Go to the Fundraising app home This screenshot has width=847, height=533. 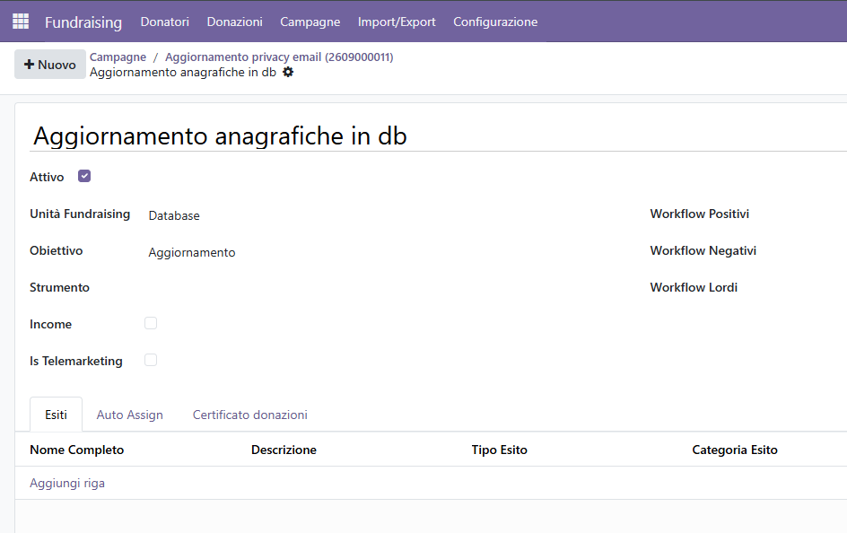coord(83,22)
